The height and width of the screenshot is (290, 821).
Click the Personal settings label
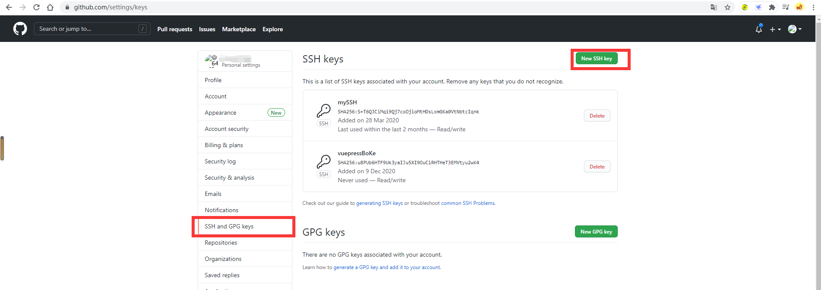tap(241, 65)
